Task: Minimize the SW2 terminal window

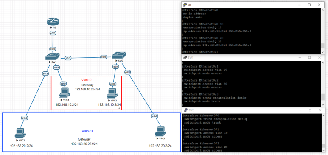Action: point(300,110)
